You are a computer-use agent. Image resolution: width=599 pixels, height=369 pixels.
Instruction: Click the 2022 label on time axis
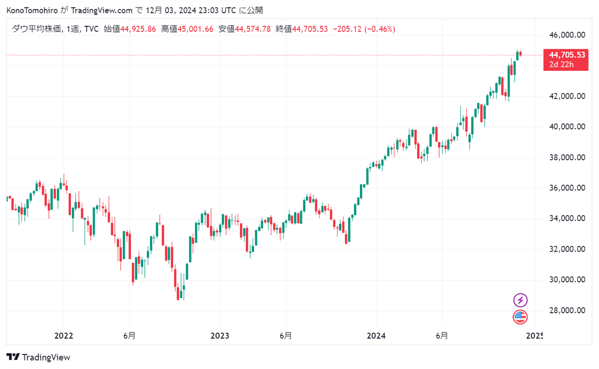[x=63, y=336]
